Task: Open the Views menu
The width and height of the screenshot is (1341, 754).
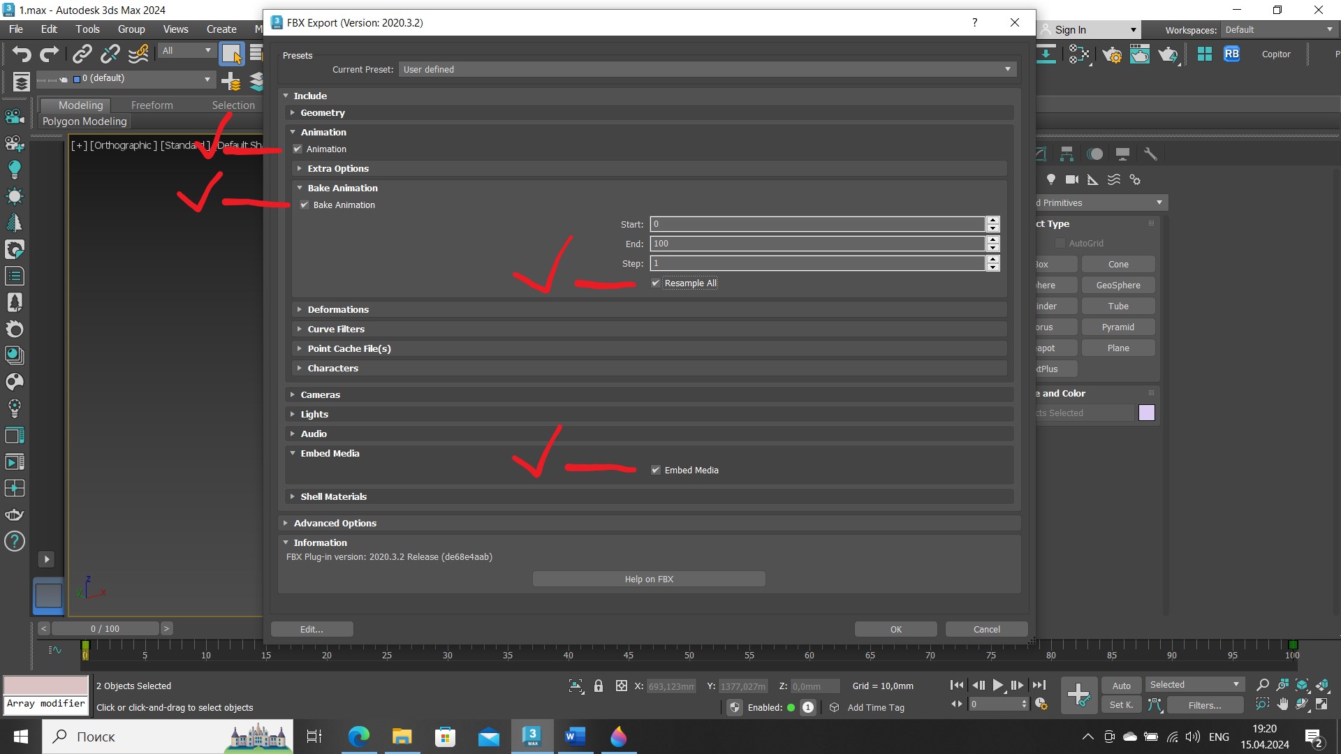Action: [175, 29]
